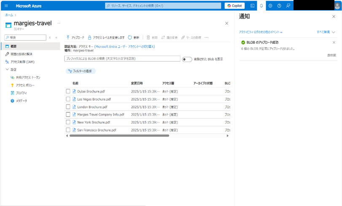Image resolution: width=342 pixels, height=206 pixels.
Task: Click the リースの取得 toolbar button
Action: pyautogui.click(x=191, y=37)
